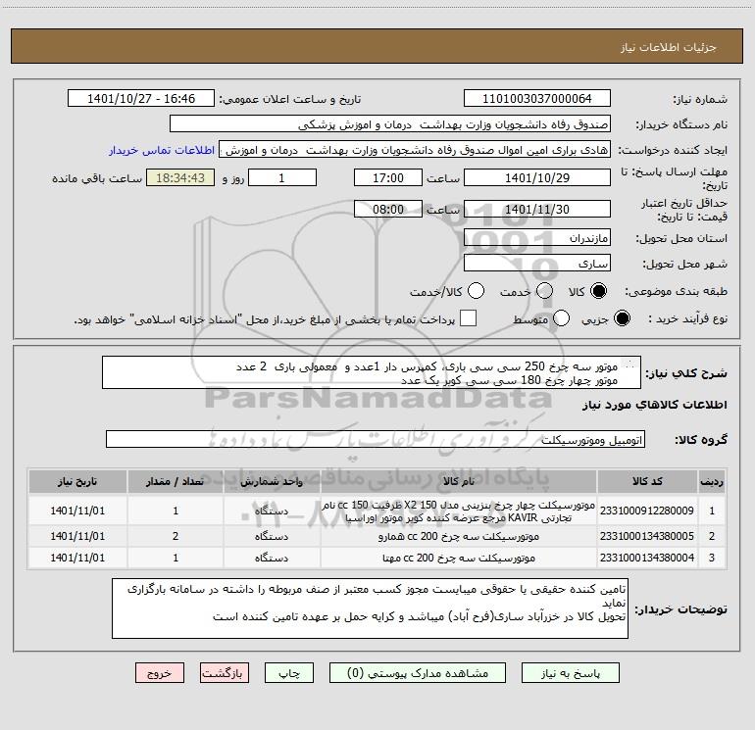755x730 pixels.
Task: Click the buyer notes text area
Action: [370, 608]
